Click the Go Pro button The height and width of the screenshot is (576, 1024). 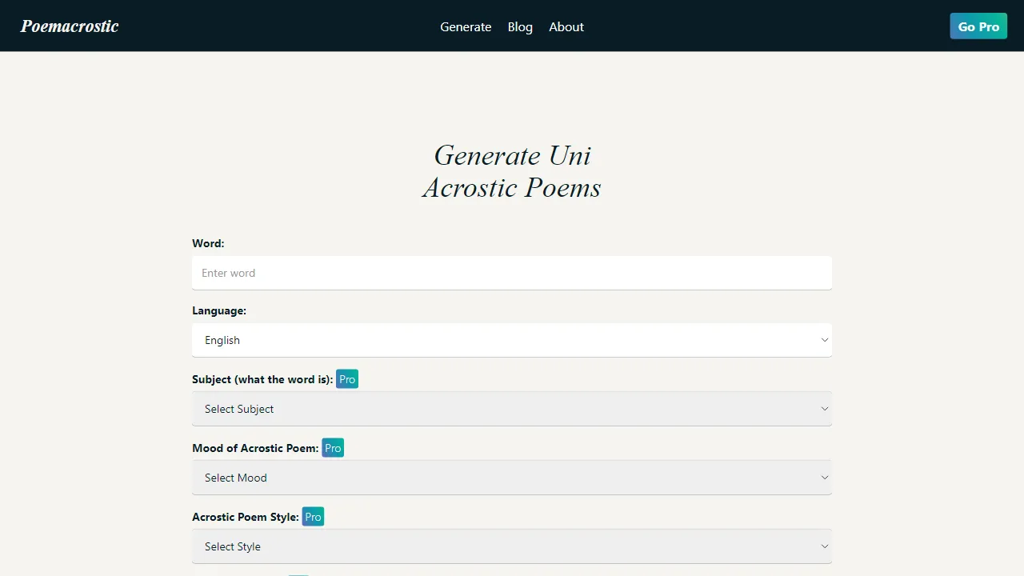(x=978, y=26)
